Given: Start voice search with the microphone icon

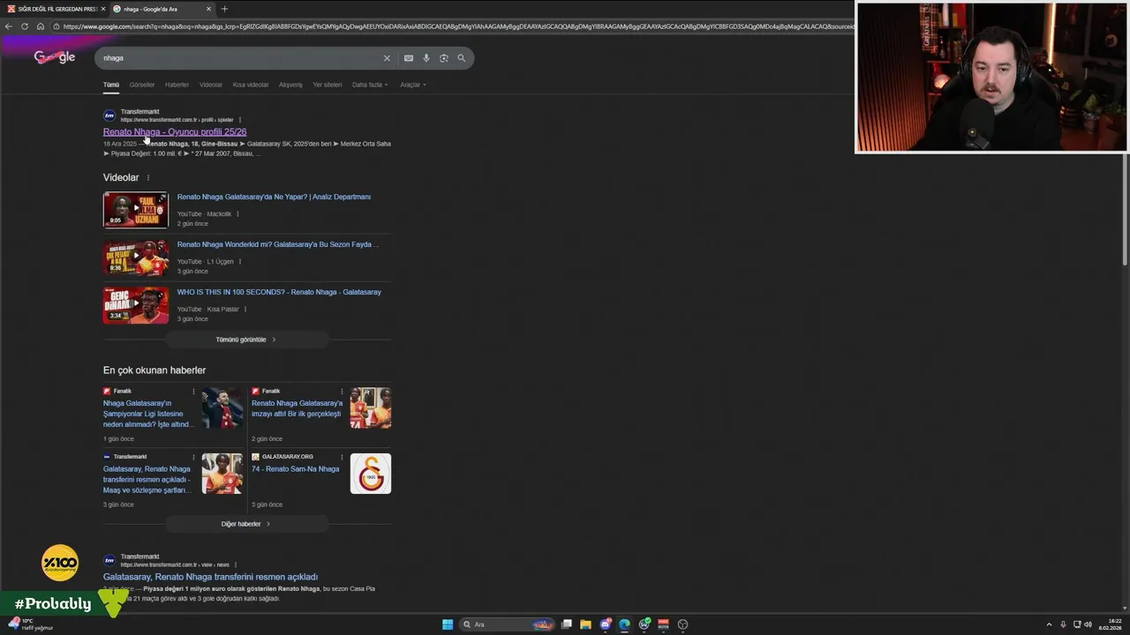Looking at the screenshot, I should coord(426,58).
